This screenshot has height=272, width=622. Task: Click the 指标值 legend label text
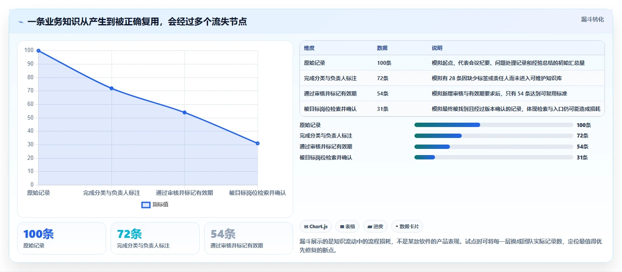pyautogui.click(x=160, y=205)
